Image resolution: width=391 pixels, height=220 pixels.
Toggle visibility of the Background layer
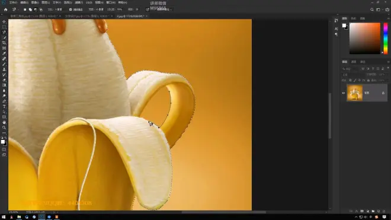[344, 93]
